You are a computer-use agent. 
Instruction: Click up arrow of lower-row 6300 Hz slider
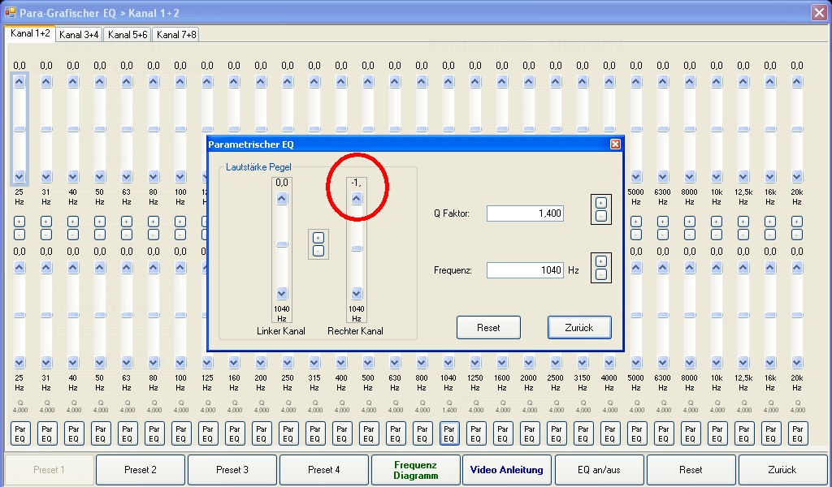click(663, 268)
